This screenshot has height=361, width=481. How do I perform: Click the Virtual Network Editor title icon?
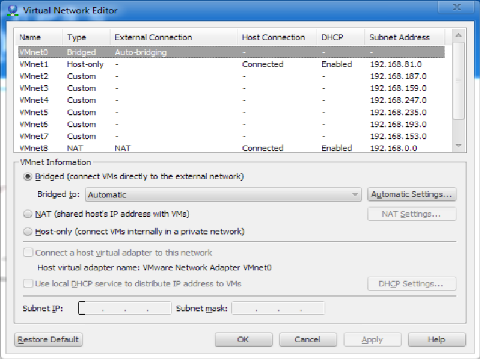coord(12,10)
